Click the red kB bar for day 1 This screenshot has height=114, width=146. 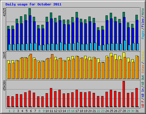[8, 101]
